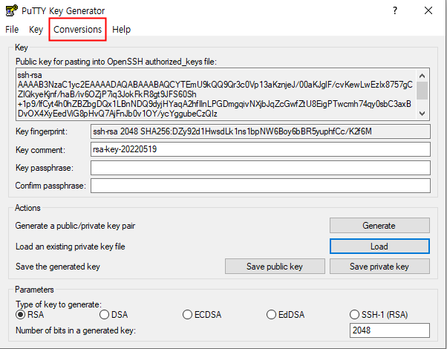The image size is (447, 349).
Task: Click the 'Key passphrase:' label
Action: click(45, 168)
